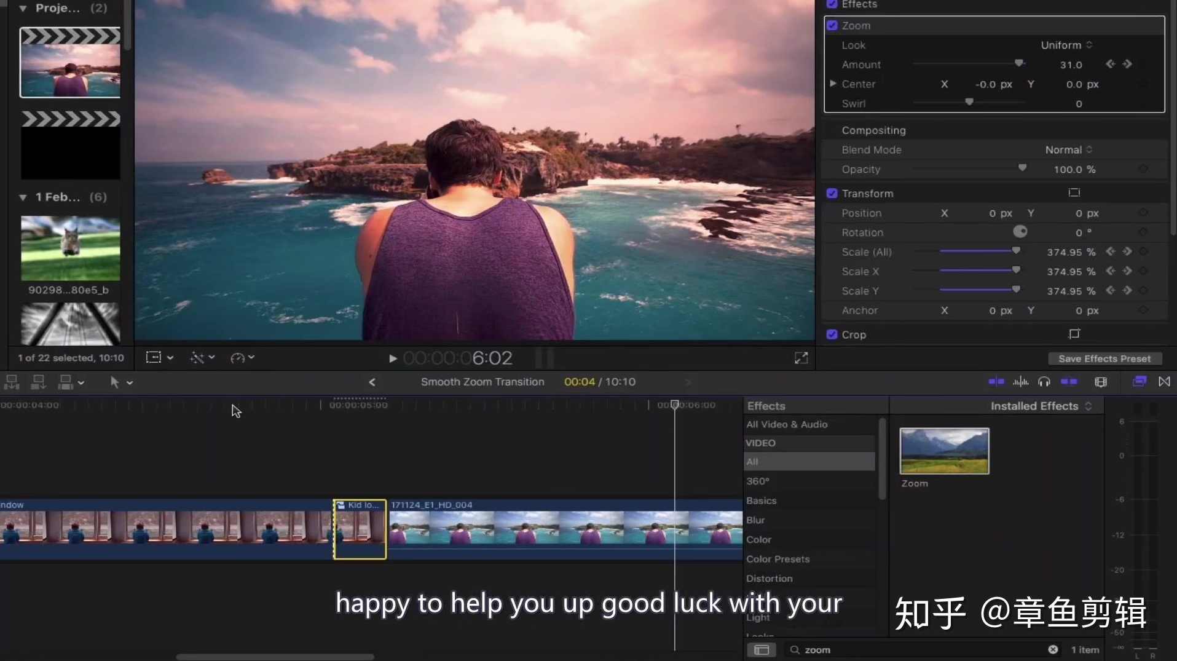Select the Zoom effect thumbnail

[x=944, y=451]
